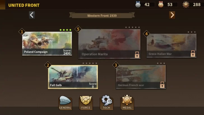Select the Operation Marita mission card
Viewport: 204px width, 115px height.
109,44
